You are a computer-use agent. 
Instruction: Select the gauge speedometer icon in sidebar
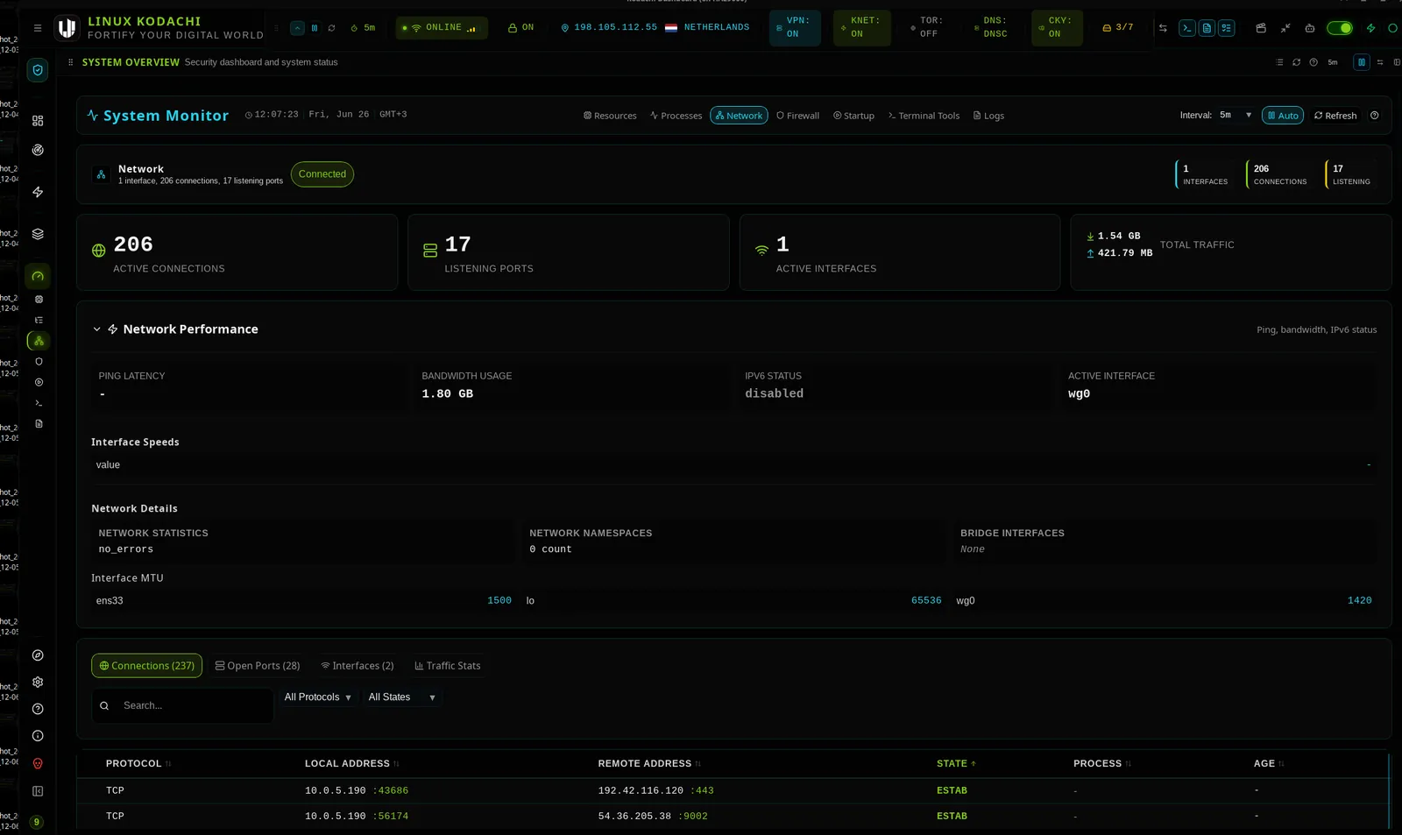(x=38, y=276)
